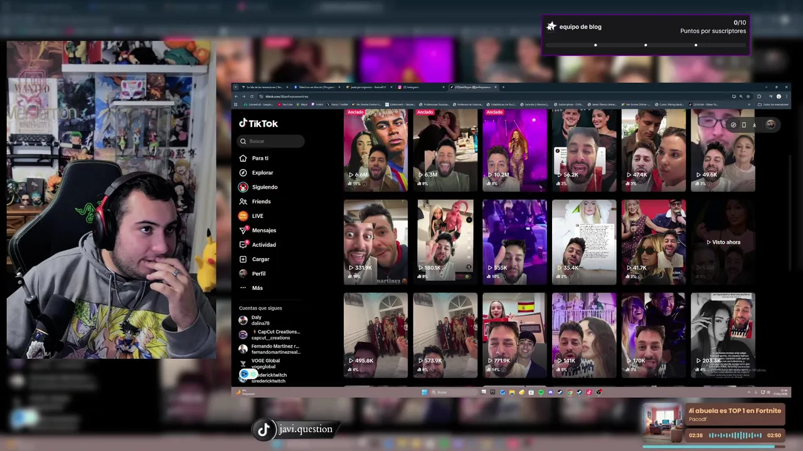Viewport: 803px width, 451px height.
Task: Open video with 49.6K views
Action: click(723, 150)
